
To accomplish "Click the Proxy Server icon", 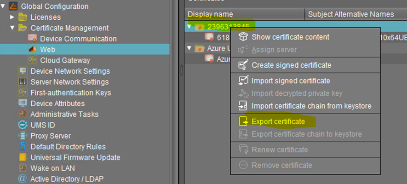I will (23, 136).
